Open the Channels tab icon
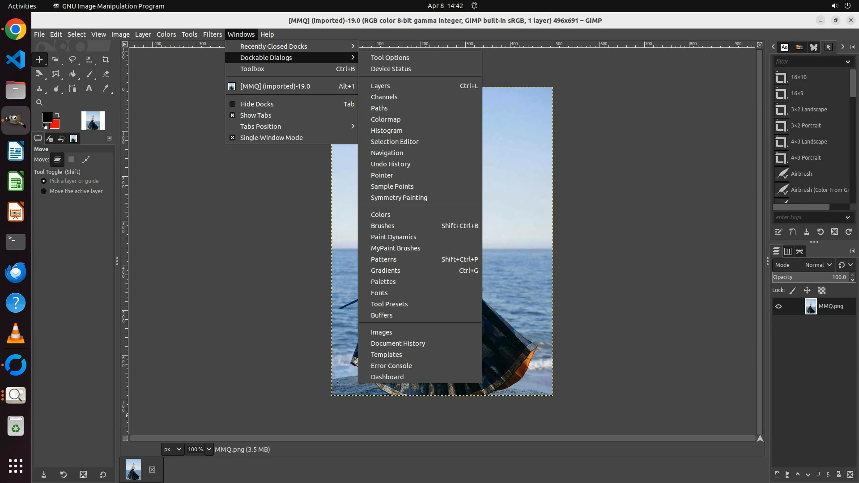Screen dimensions: 859x483 pos(788,251)
